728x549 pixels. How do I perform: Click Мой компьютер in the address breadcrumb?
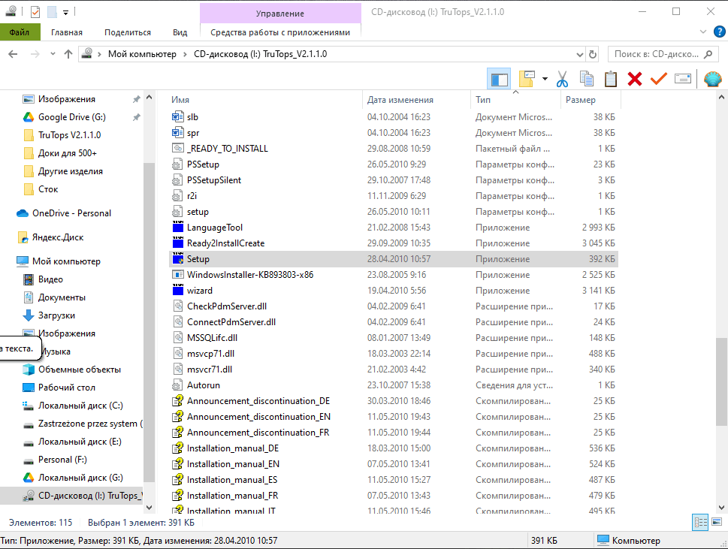(142, 54)
